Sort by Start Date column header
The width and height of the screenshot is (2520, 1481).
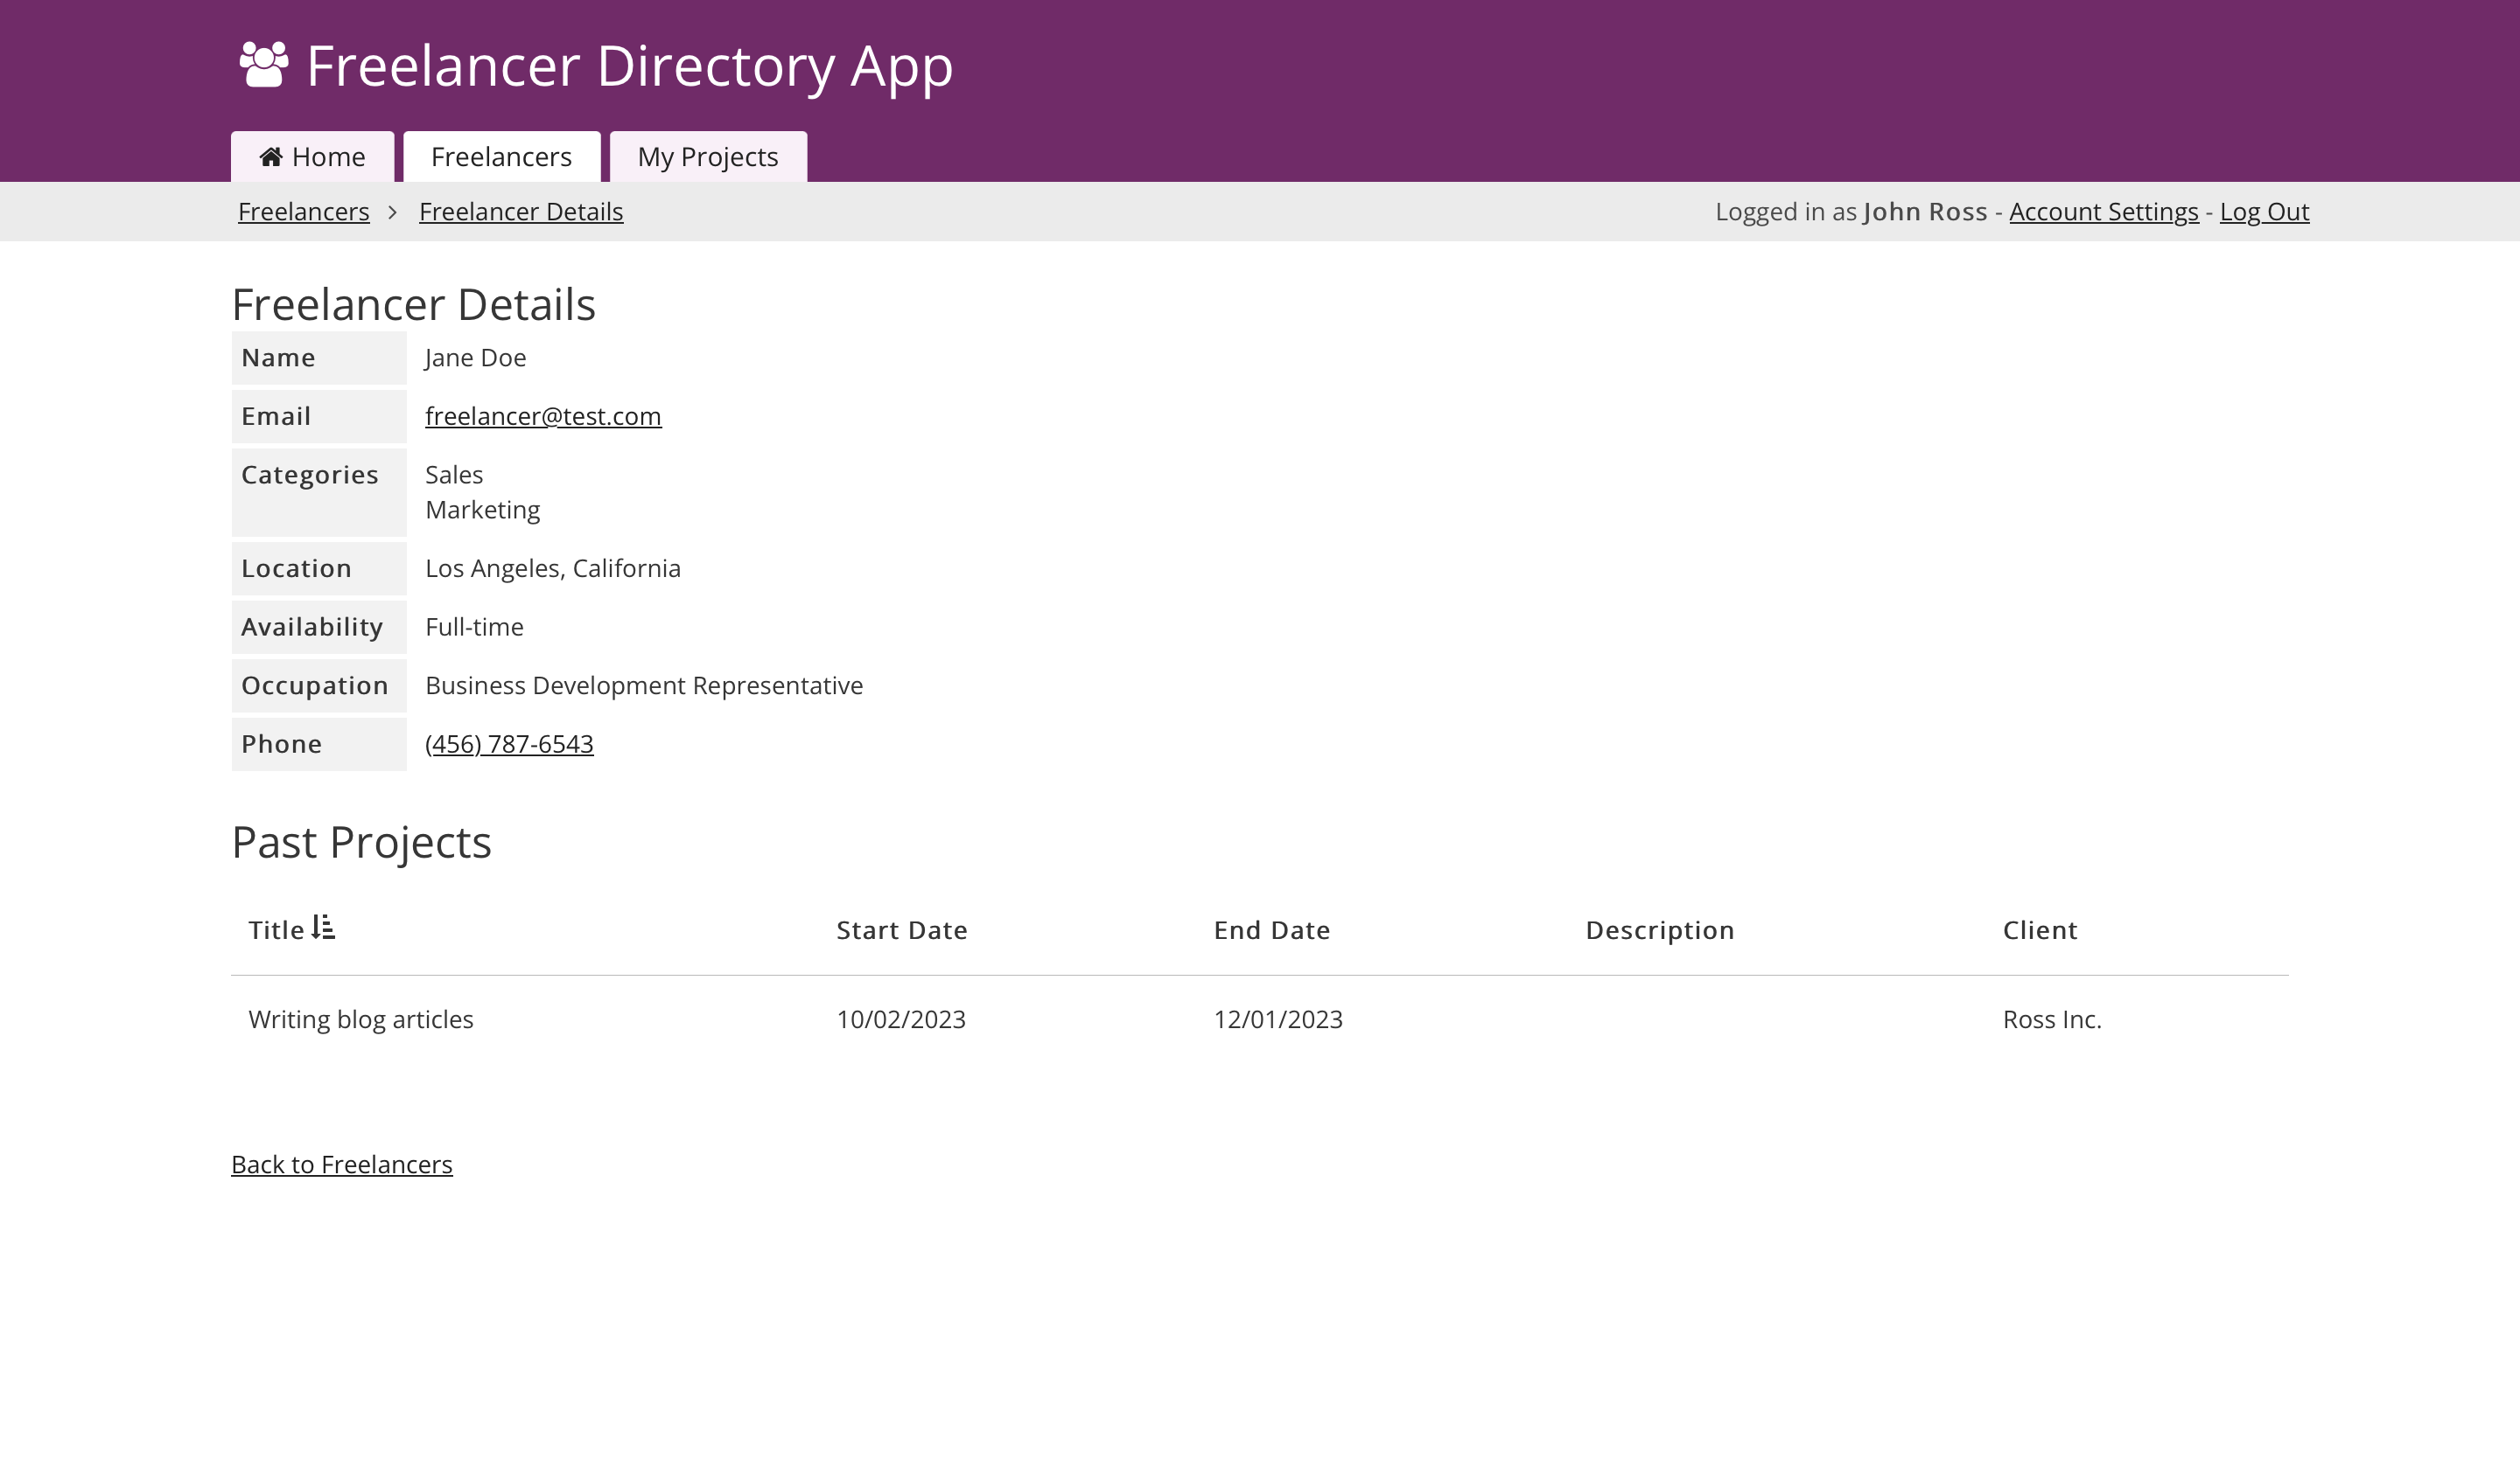tap(901, 930)
